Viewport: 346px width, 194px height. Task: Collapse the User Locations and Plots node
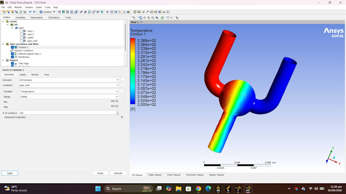tap(3, 44)
